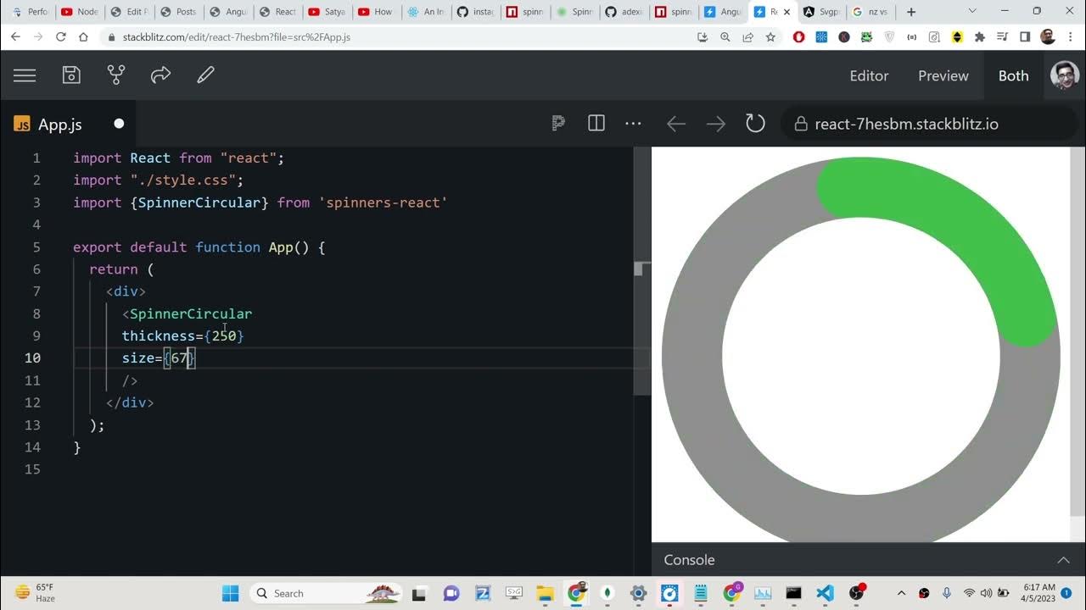
Task: Show hidden system tray icons
Action: click(901, 593)
